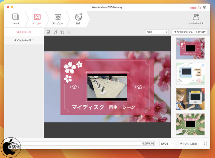Image resolution: width=215 pixels, height=158 pixels.
Task: Expand the all templates (115) dropdown
Action: pyautogui.click(x=189, y=32)
